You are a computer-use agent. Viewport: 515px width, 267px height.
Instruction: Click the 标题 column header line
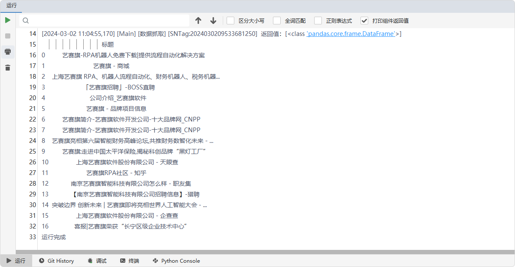tap(108, 44)
